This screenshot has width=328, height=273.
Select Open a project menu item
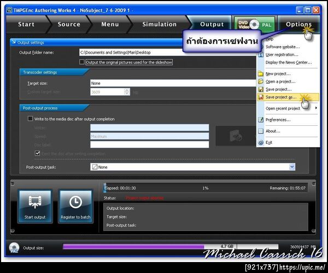click(x=280, y=82)
